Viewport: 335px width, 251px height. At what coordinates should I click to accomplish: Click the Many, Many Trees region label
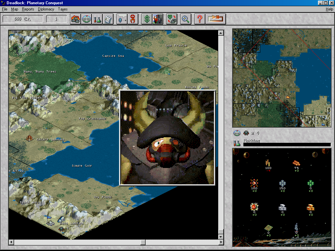40,72
